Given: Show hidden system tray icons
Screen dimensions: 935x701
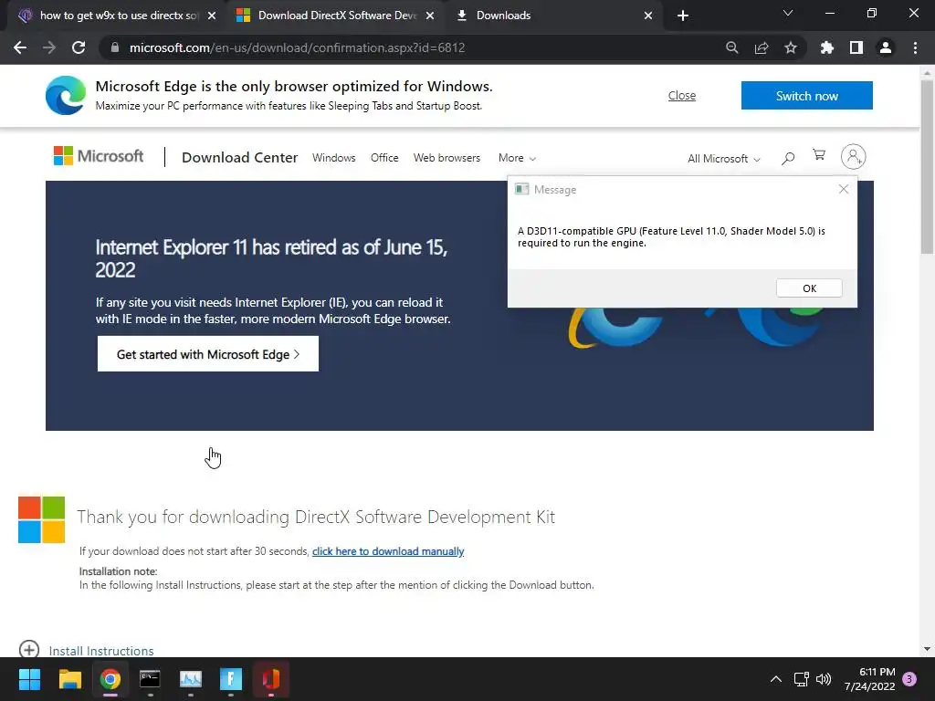Looking at the screenshot, I should [x=775, y=679].
